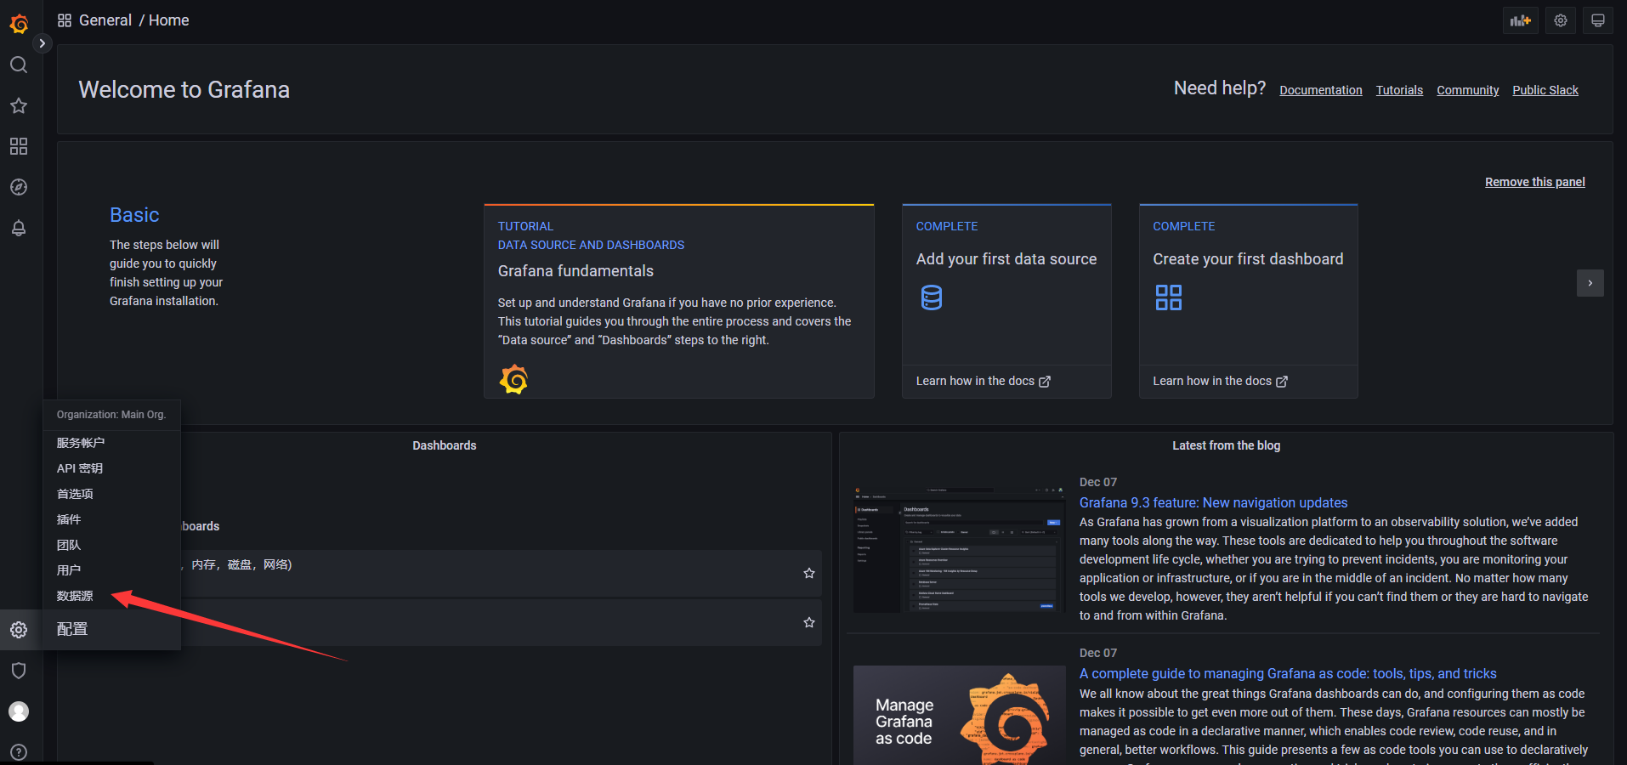
Task: Open the Grafana fundamentals tutorial card
Action: pyautogui.click(x=679, y=301)
